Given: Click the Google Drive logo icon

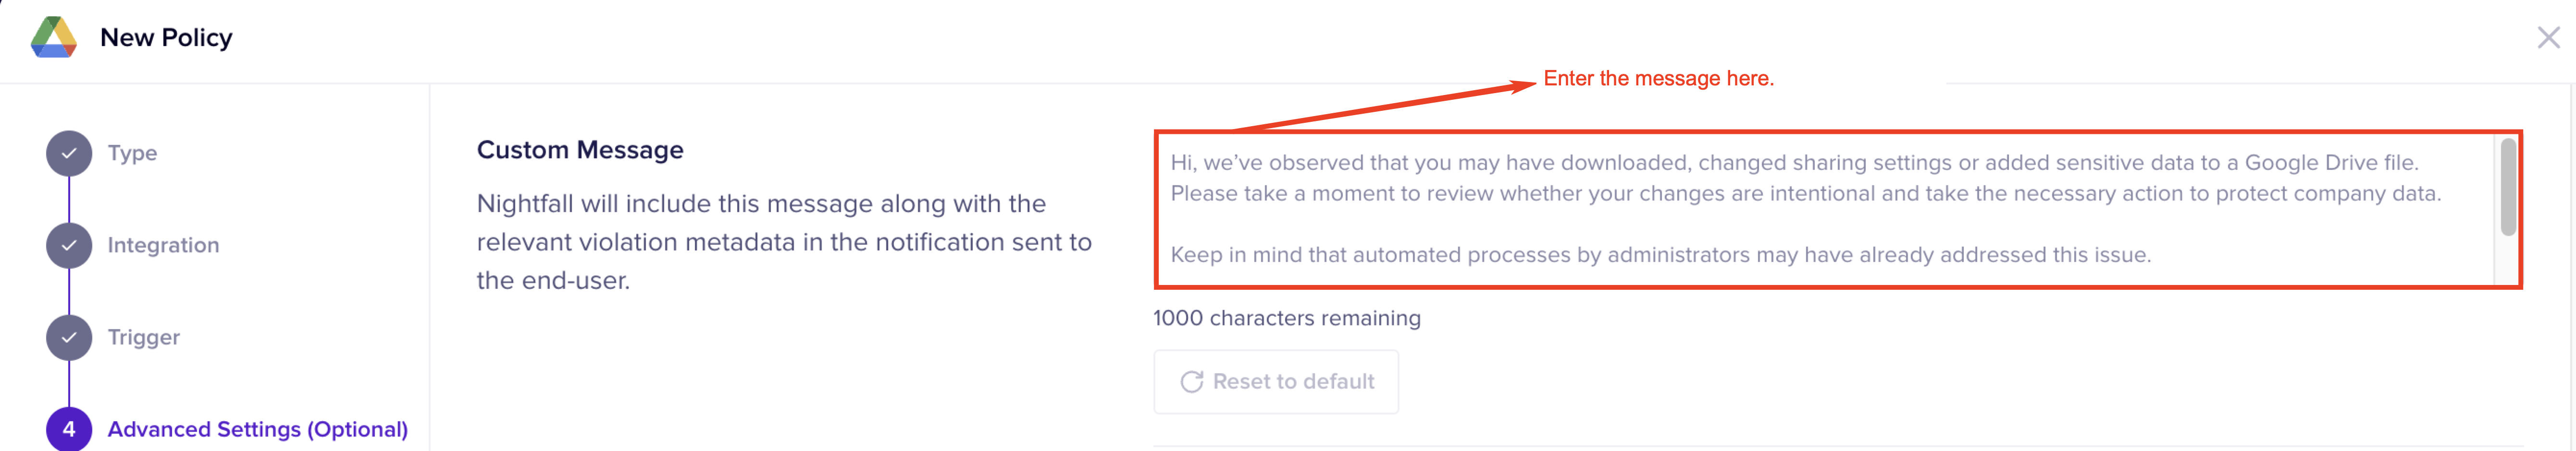Looking at the screenshot, I should click(54, 38).
